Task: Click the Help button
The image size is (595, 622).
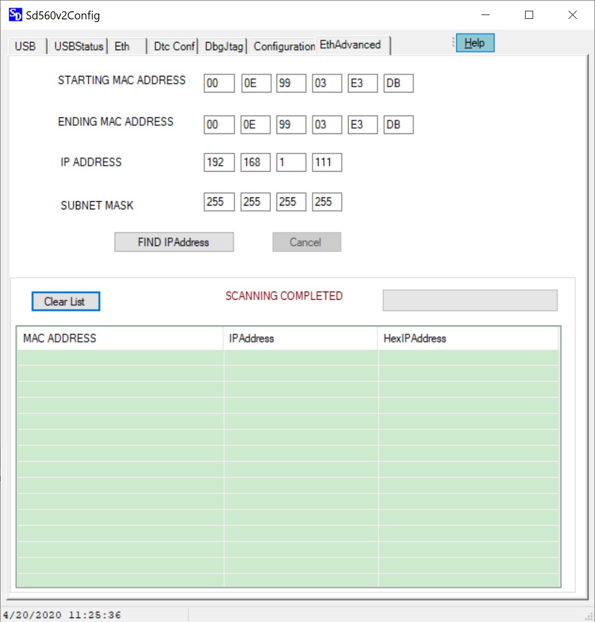Action: (474, 43)
